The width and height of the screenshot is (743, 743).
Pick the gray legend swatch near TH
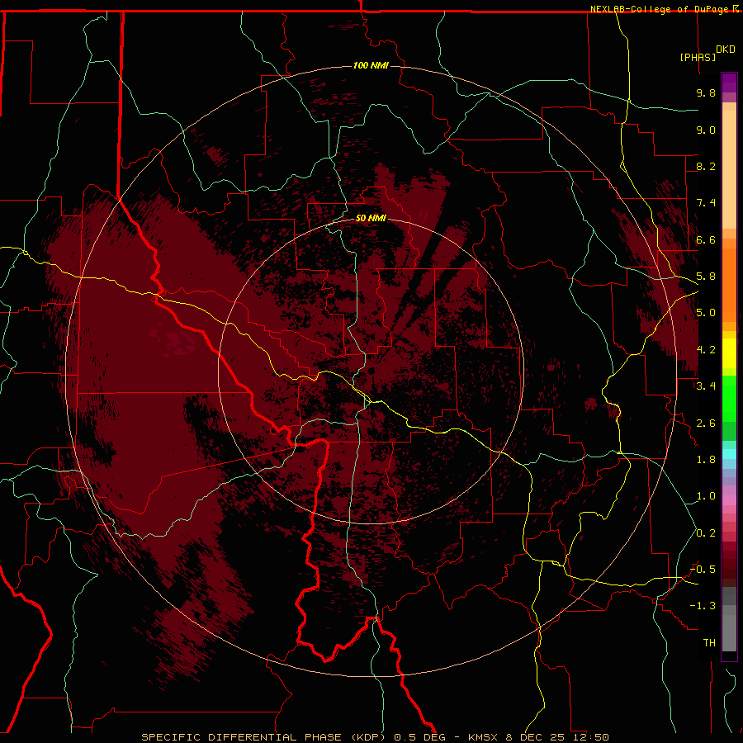729,633
